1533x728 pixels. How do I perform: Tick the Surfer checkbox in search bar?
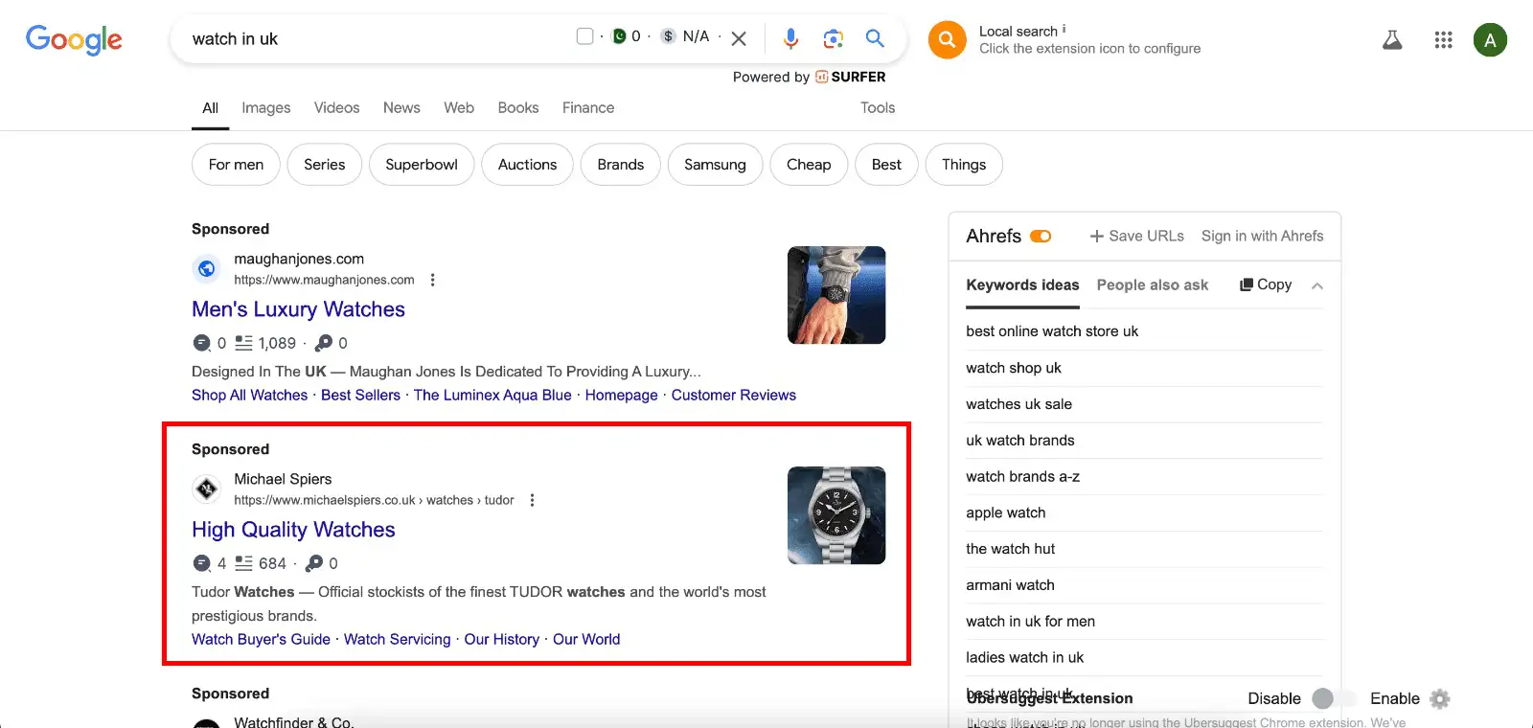[x=584, y=36]
